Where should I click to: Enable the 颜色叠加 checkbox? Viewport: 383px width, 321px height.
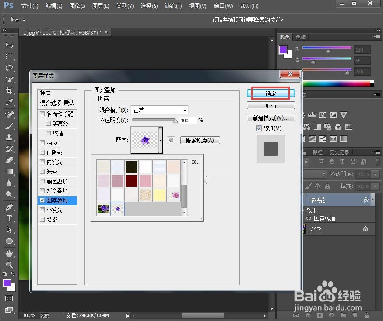pyautogui.click(x=42, y=181)
